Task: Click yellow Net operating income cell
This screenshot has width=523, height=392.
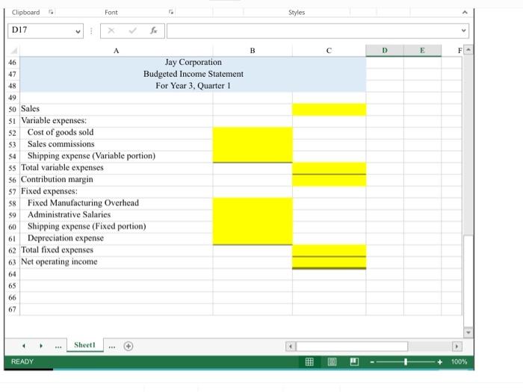Action: point(329,262)
